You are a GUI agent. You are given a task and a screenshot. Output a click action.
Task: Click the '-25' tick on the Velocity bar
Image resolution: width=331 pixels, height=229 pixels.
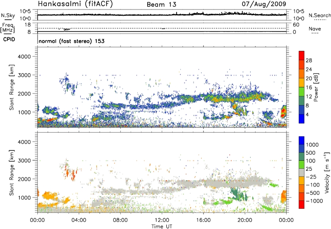pyautogui.click(x=311, y=177)
